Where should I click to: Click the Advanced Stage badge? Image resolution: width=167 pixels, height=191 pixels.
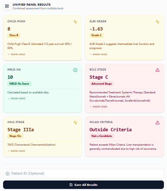[x=101, y=84]
